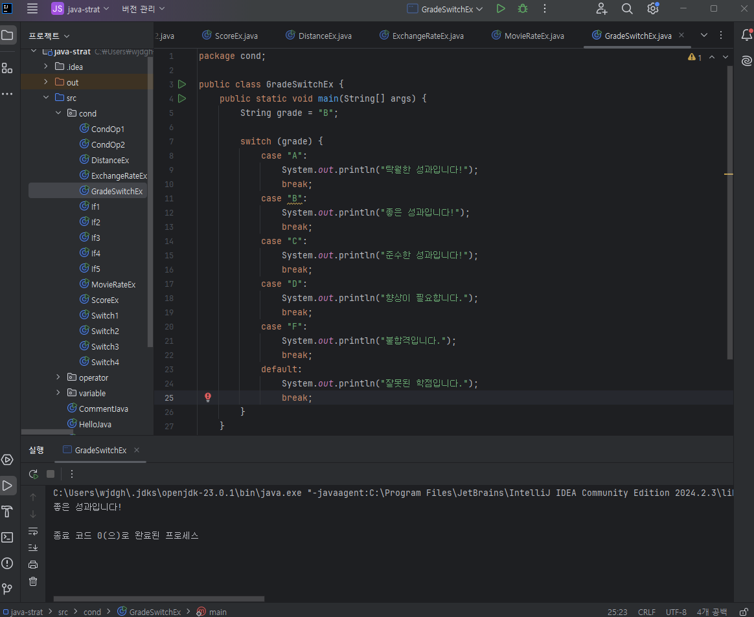This screenshot has height=617, width=754.
Task: Open the Git version control tool window
Action: tap(7, 589)
